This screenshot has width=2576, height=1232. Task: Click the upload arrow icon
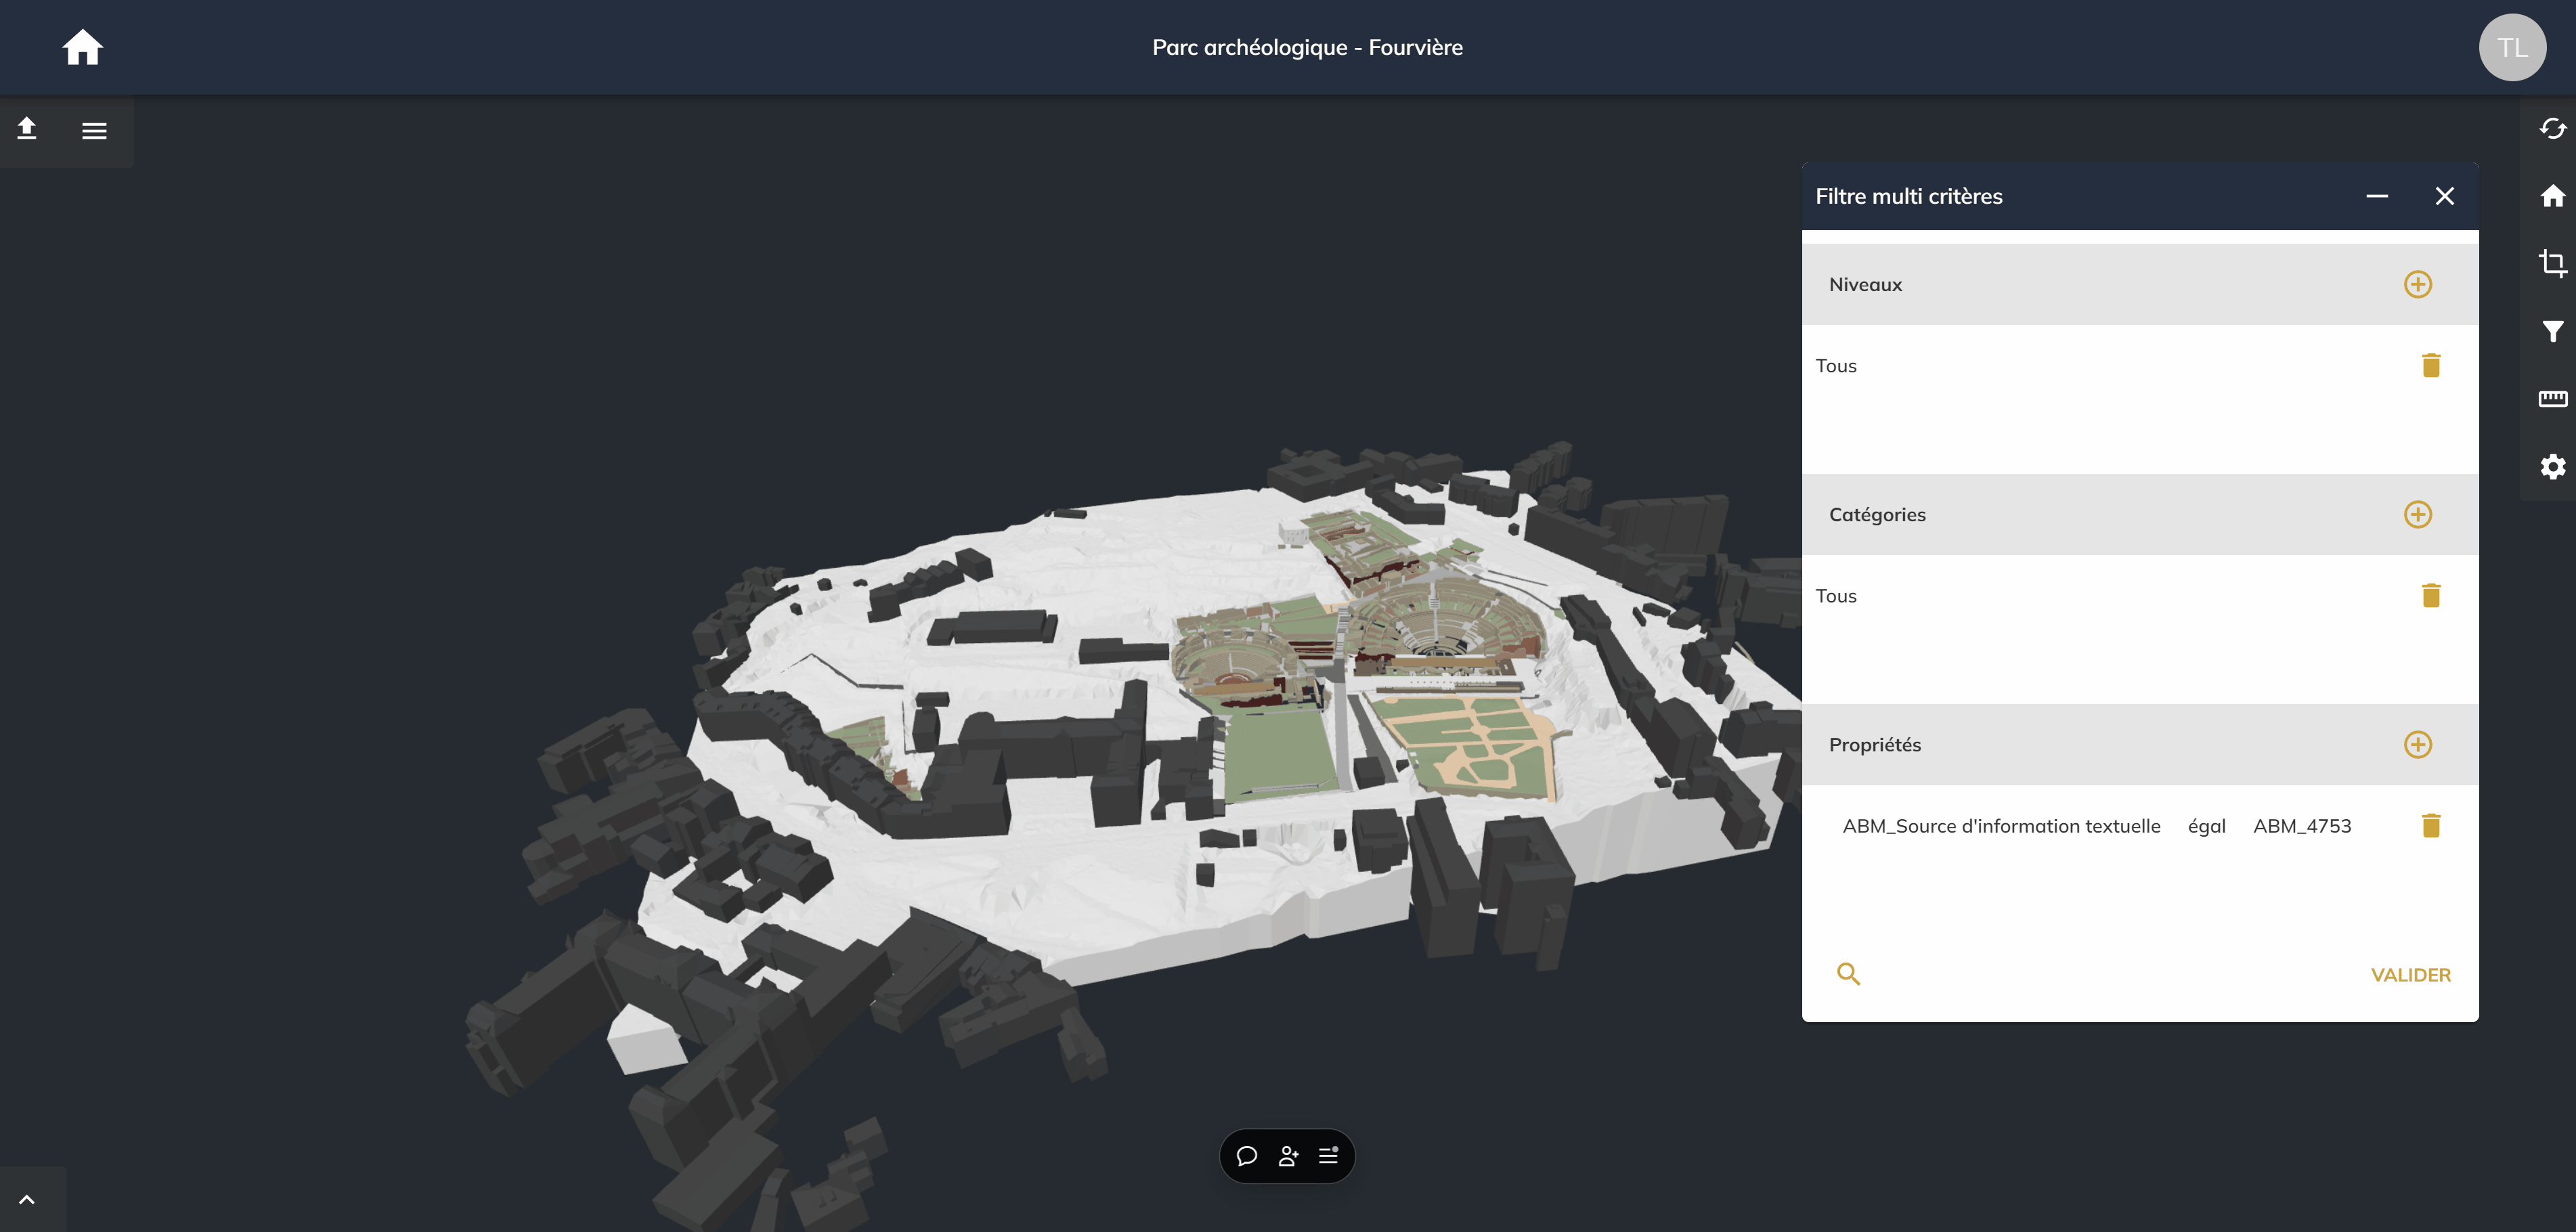tap(27, 129)
